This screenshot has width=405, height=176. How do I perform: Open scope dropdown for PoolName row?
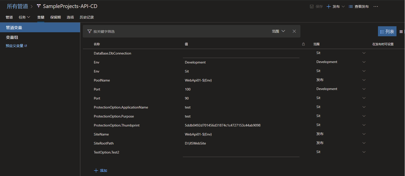click(x=364, y=80)
